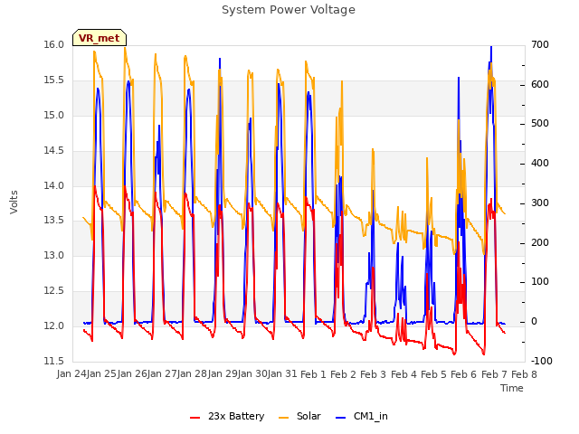The image size is (579, 434).
Task: Click the VR_met label box
Action: [100, 38]
